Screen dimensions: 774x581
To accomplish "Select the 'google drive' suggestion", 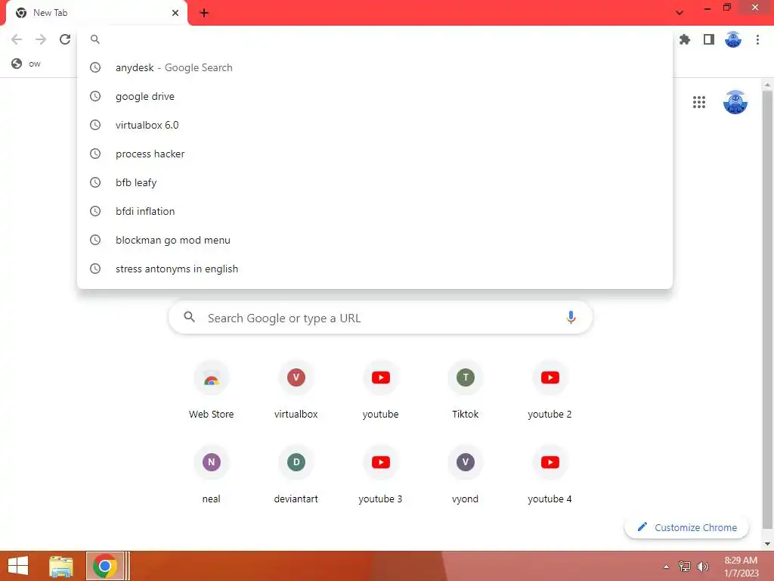I will coord(375,96).
